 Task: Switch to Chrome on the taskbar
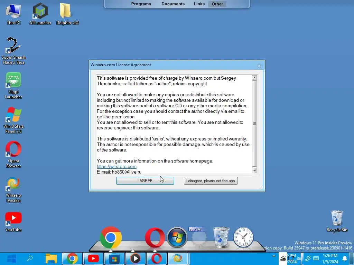click(72, 259)
